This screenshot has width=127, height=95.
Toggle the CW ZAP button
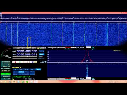coord(15,74)
